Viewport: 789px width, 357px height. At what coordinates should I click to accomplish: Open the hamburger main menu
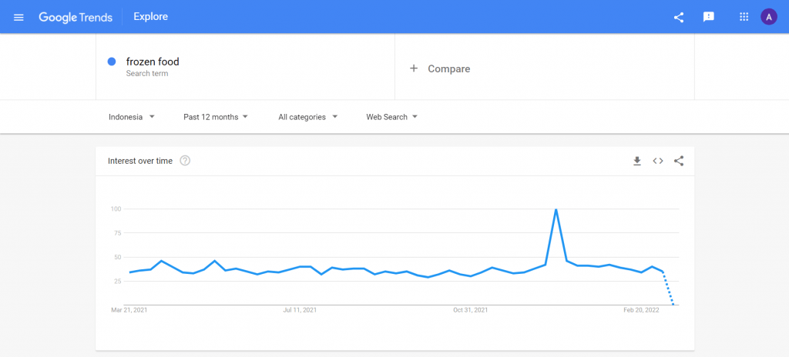(x=19, y=17)
